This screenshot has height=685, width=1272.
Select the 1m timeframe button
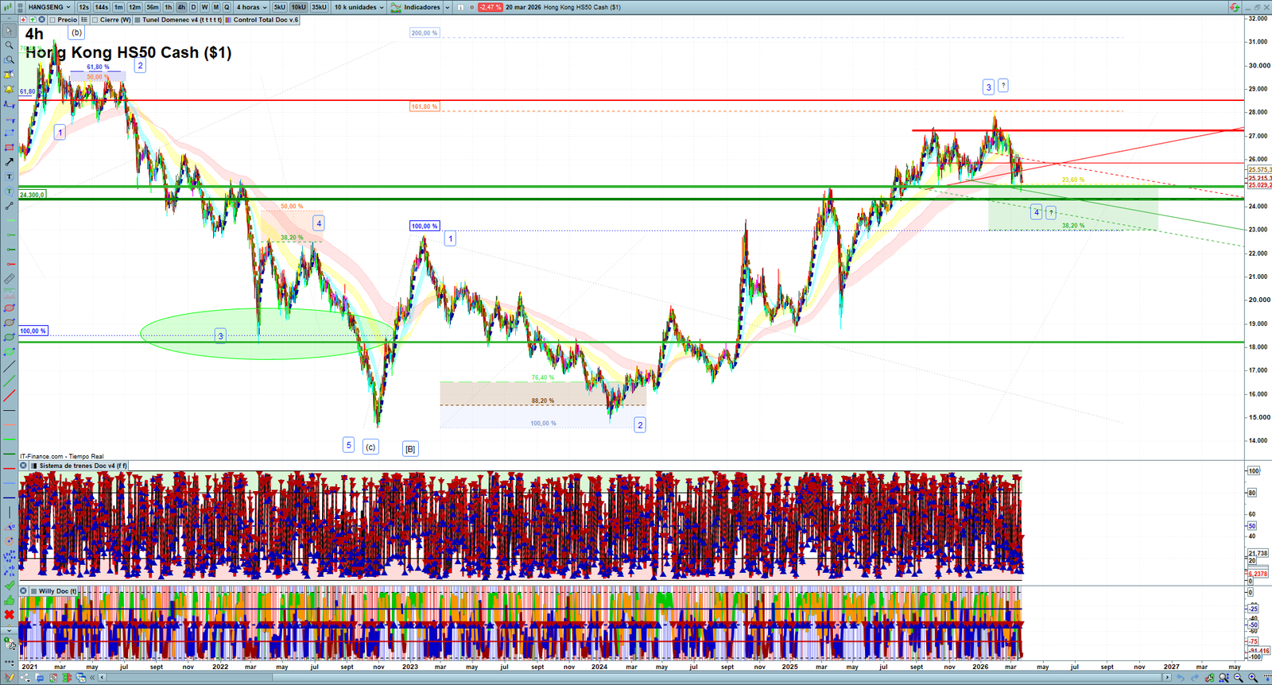coord(118,7)
